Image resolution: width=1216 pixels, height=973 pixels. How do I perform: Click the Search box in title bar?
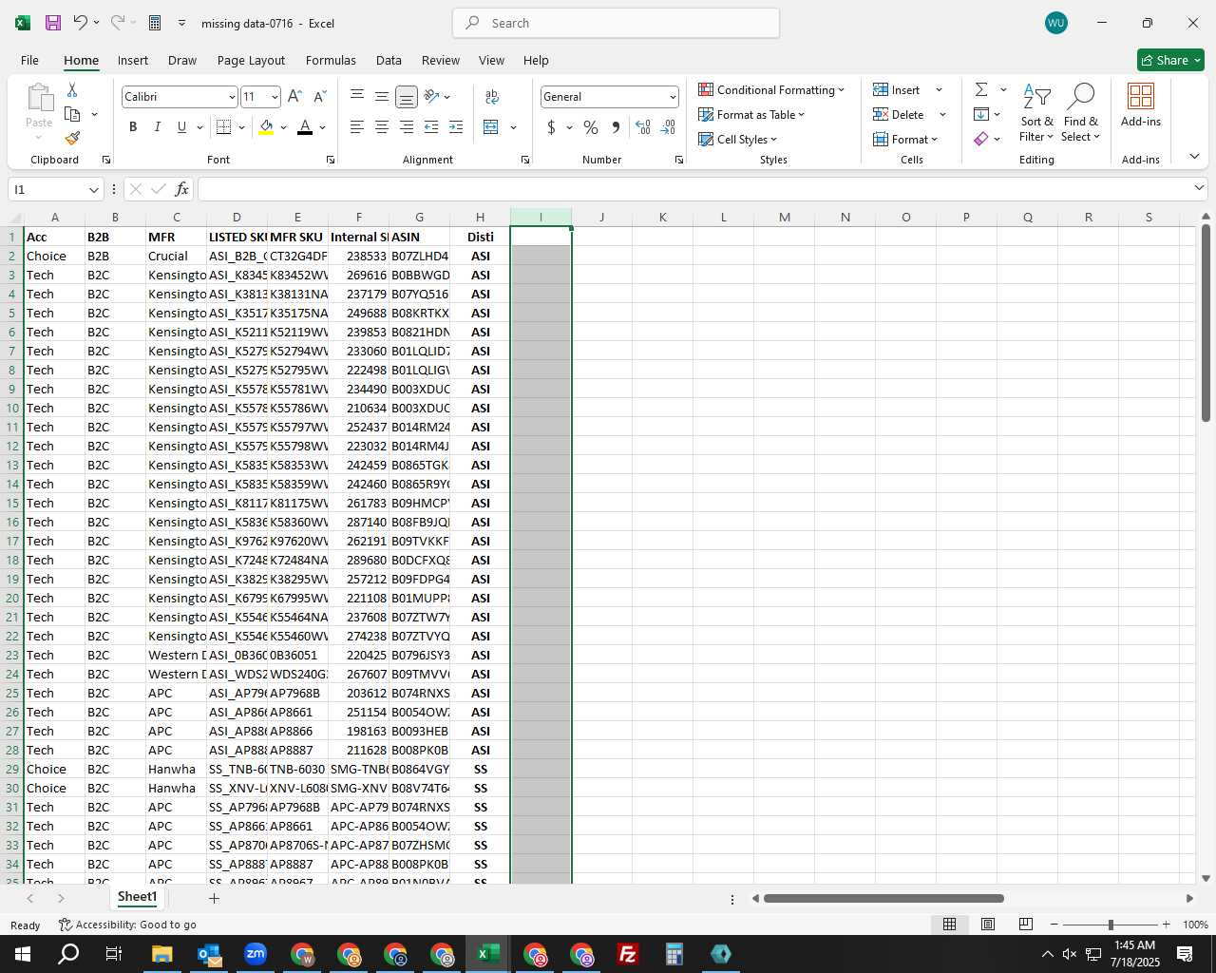point(617,23)
